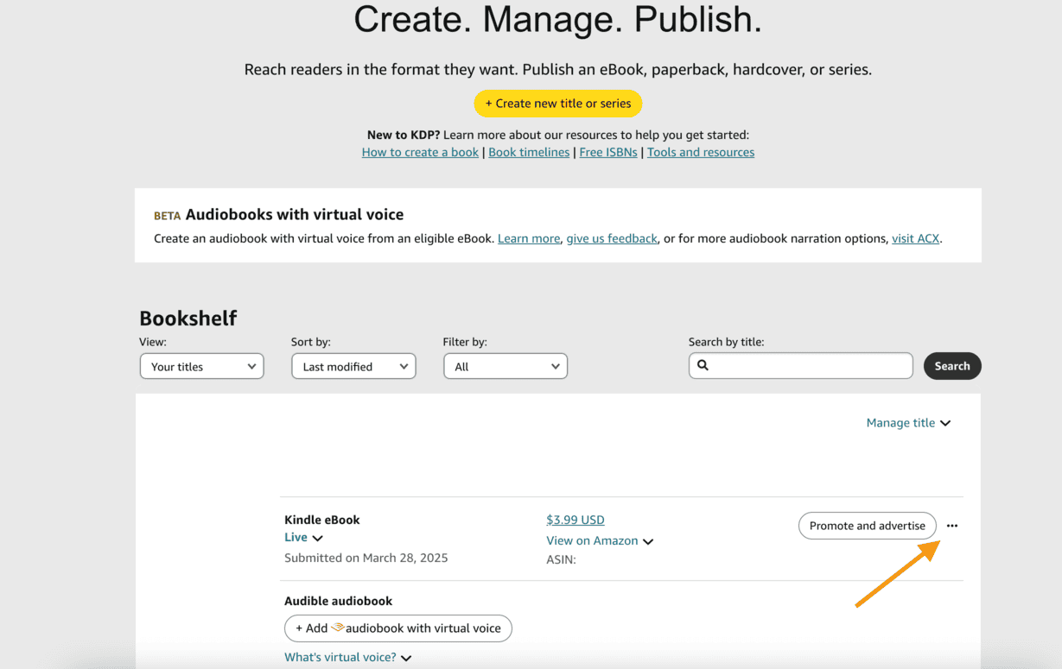Expand the 'View on Amazon' dropdown arrow

[649, 540]
